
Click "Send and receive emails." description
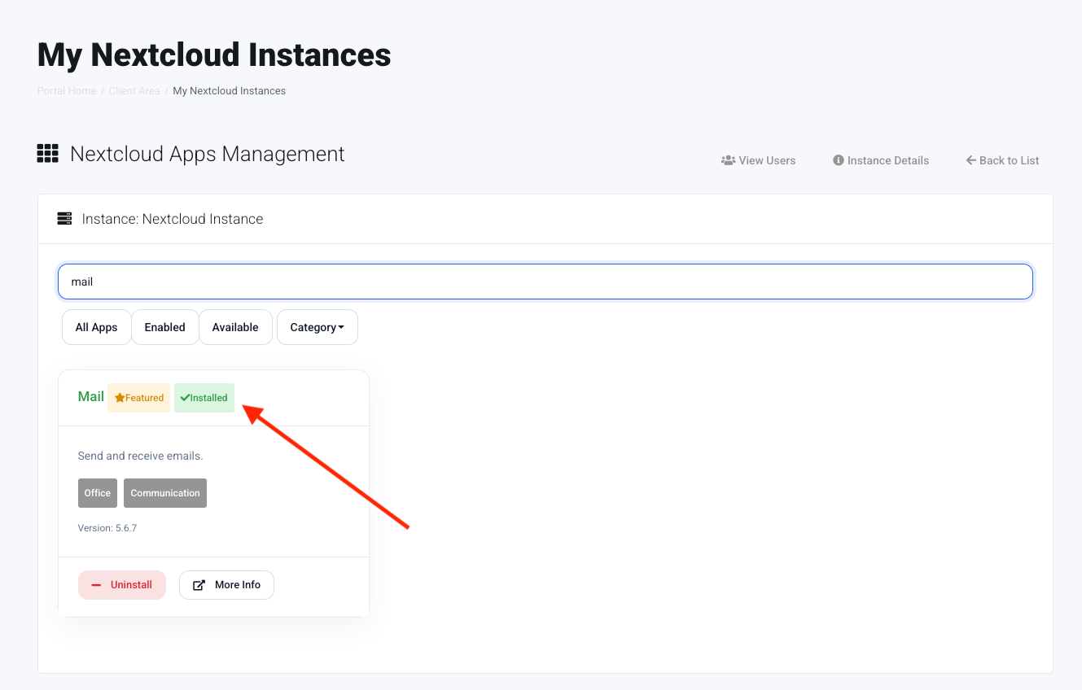point(141,456)
